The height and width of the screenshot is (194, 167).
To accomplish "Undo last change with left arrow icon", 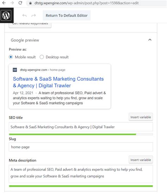I will [x=24, y=15].
